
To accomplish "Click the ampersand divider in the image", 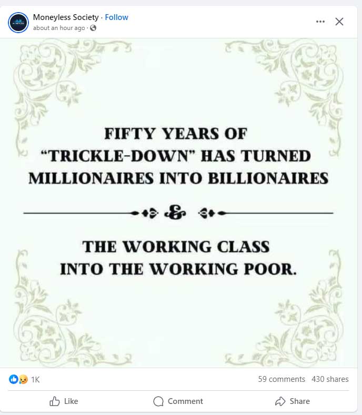I will 175,212.
